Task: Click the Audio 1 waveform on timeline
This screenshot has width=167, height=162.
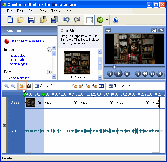Action: point(92,131)
